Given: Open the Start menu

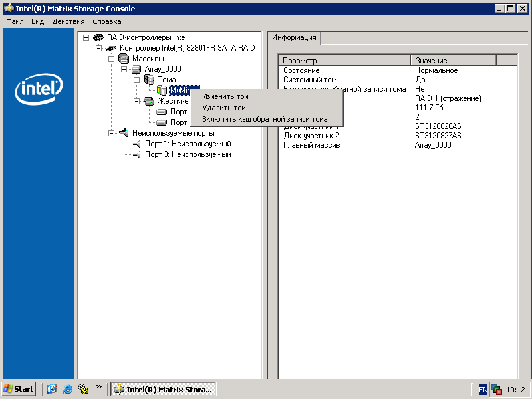Looking at the screenshot, I should (x=19, y=389).
